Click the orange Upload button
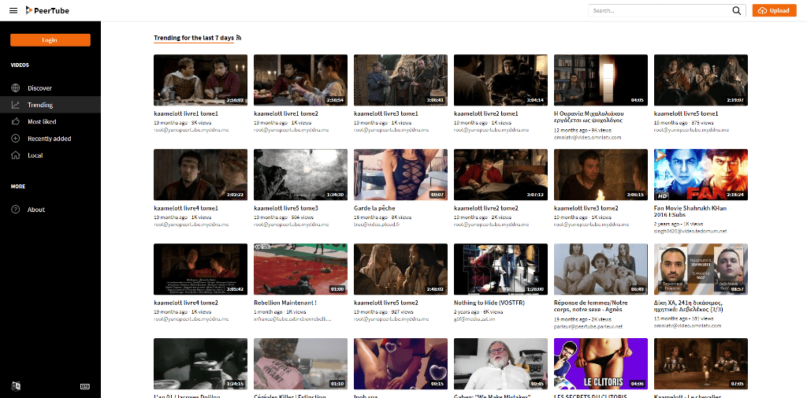 (774, 10)
